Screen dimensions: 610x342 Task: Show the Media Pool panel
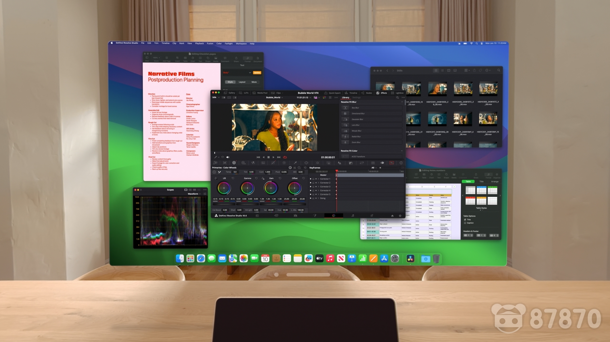[260, 93]
